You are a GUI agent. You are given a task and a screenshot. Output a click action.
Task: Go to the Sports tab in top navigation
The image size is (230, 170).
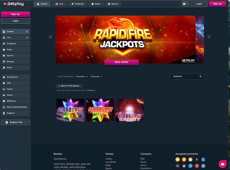tap(113, 4)
